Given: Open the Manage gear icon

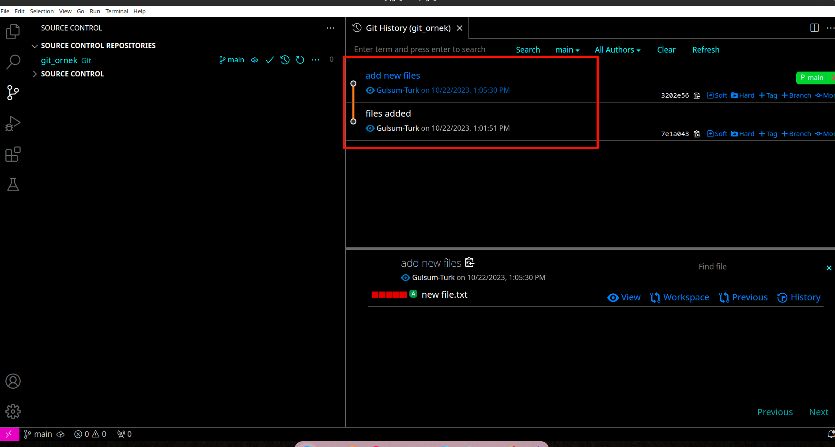Looking at the screenshot, I should 13,412.
